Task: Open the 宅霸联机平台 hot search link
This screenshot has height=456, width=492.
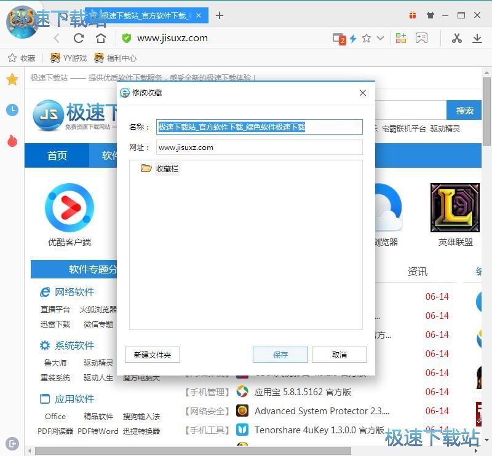Action: [404, 128]
